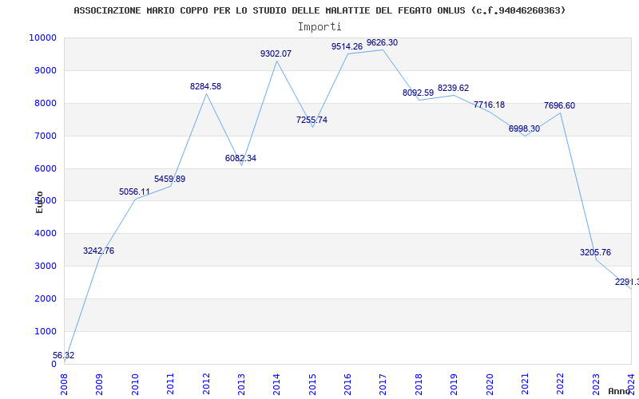
Task: Click the x-axis year 2015
Action: (x=312, y=384)
